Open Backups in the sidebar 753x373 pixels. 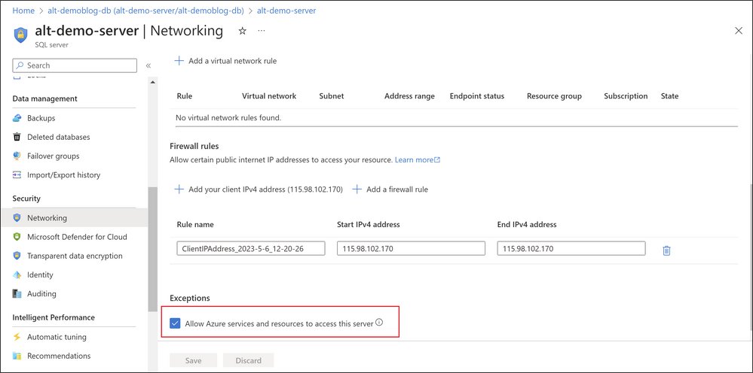[41, 118]
